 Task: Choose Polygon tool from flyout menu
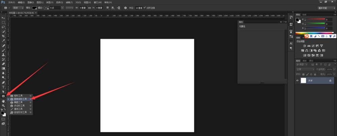20,106
